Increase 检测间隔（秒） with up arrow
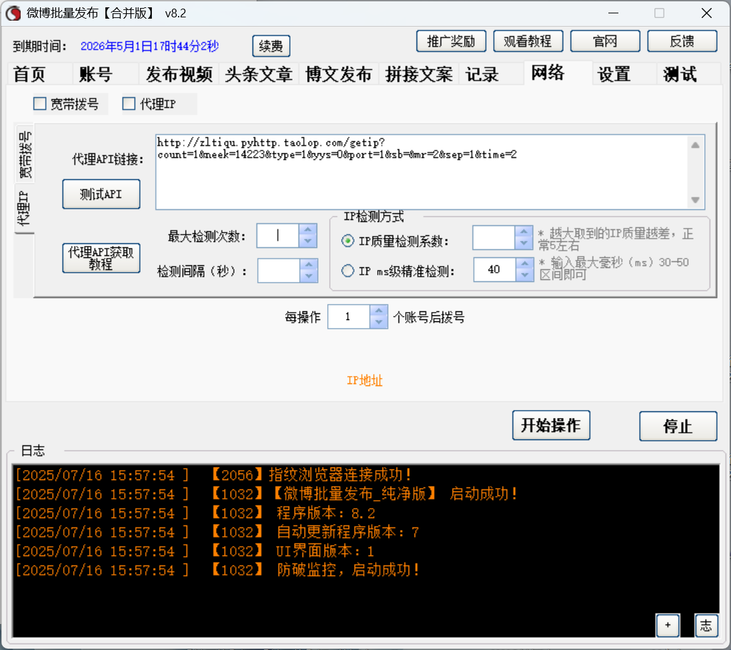 [308, 265]
